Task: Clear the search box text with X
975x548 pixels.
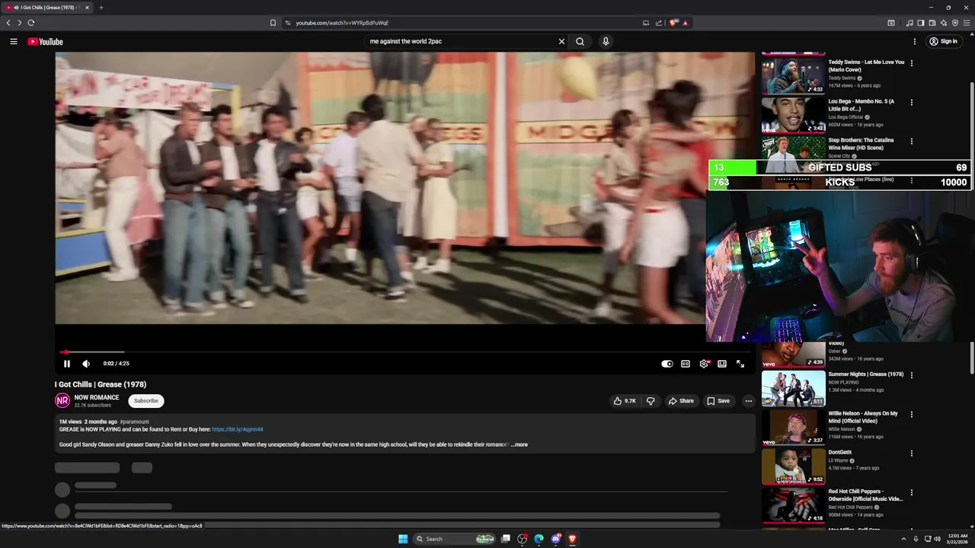Action: (x=562, y=42)
